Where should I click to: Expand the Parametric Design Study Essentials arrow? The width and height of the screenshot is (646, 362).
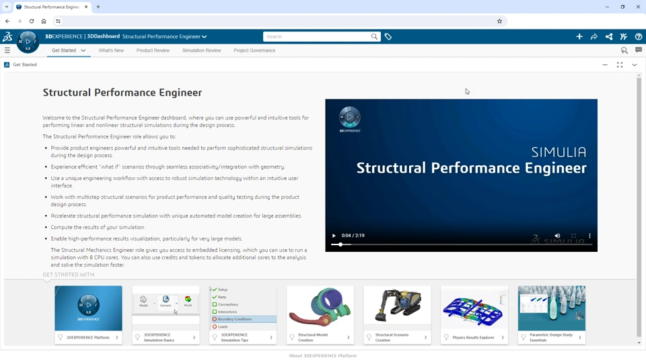[x=580, y=337]
